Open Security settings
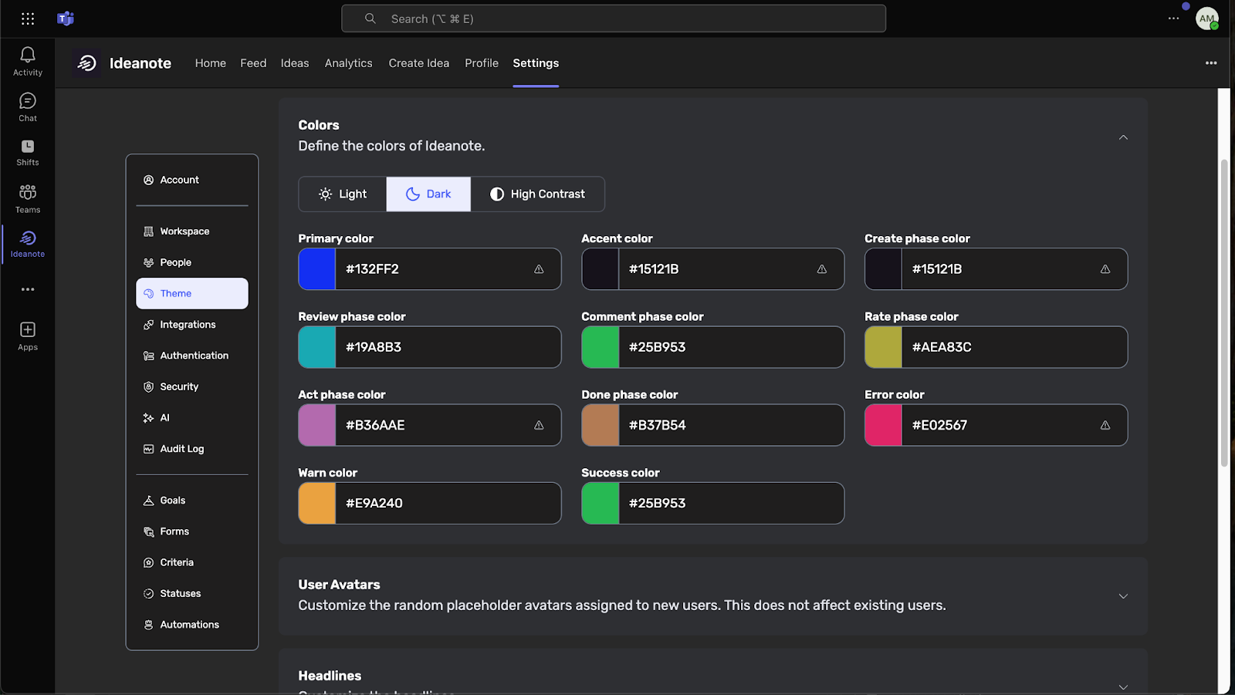Screen dimensions: 1235x695 coord(192,386)
